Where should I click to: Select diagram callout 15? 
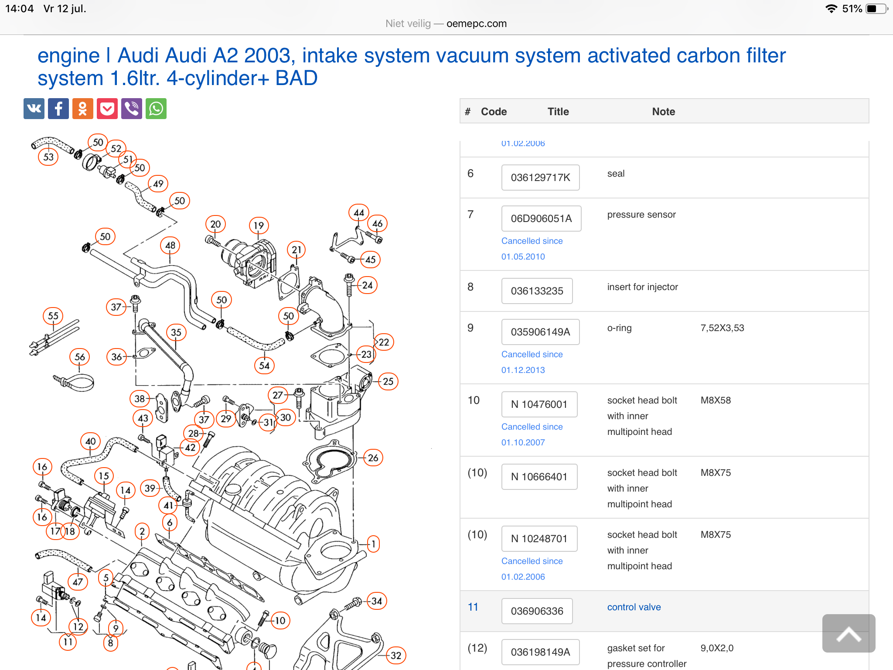104,476
